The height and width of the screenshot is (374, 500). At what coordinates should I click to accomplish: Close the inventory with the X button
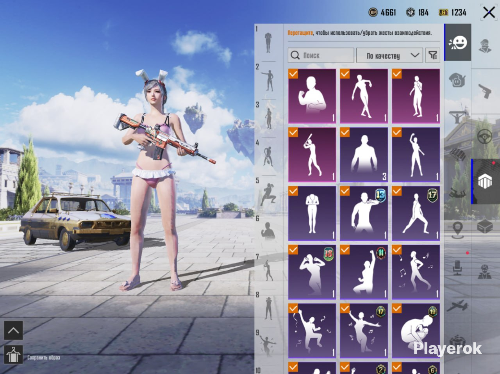(489, 12)
